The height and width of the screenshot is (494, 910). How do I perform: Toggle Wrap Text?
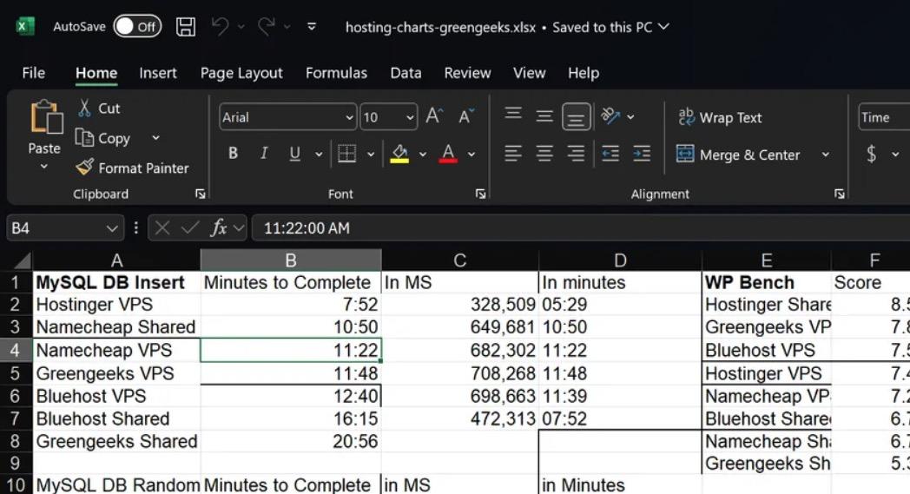[x=720, y=117]
